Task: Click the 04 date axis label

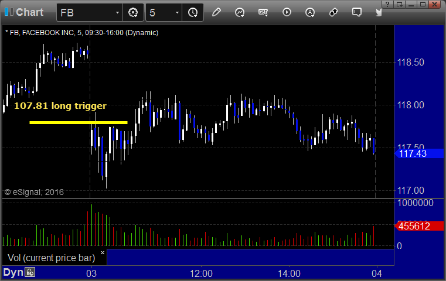Action: click(377, 273)
